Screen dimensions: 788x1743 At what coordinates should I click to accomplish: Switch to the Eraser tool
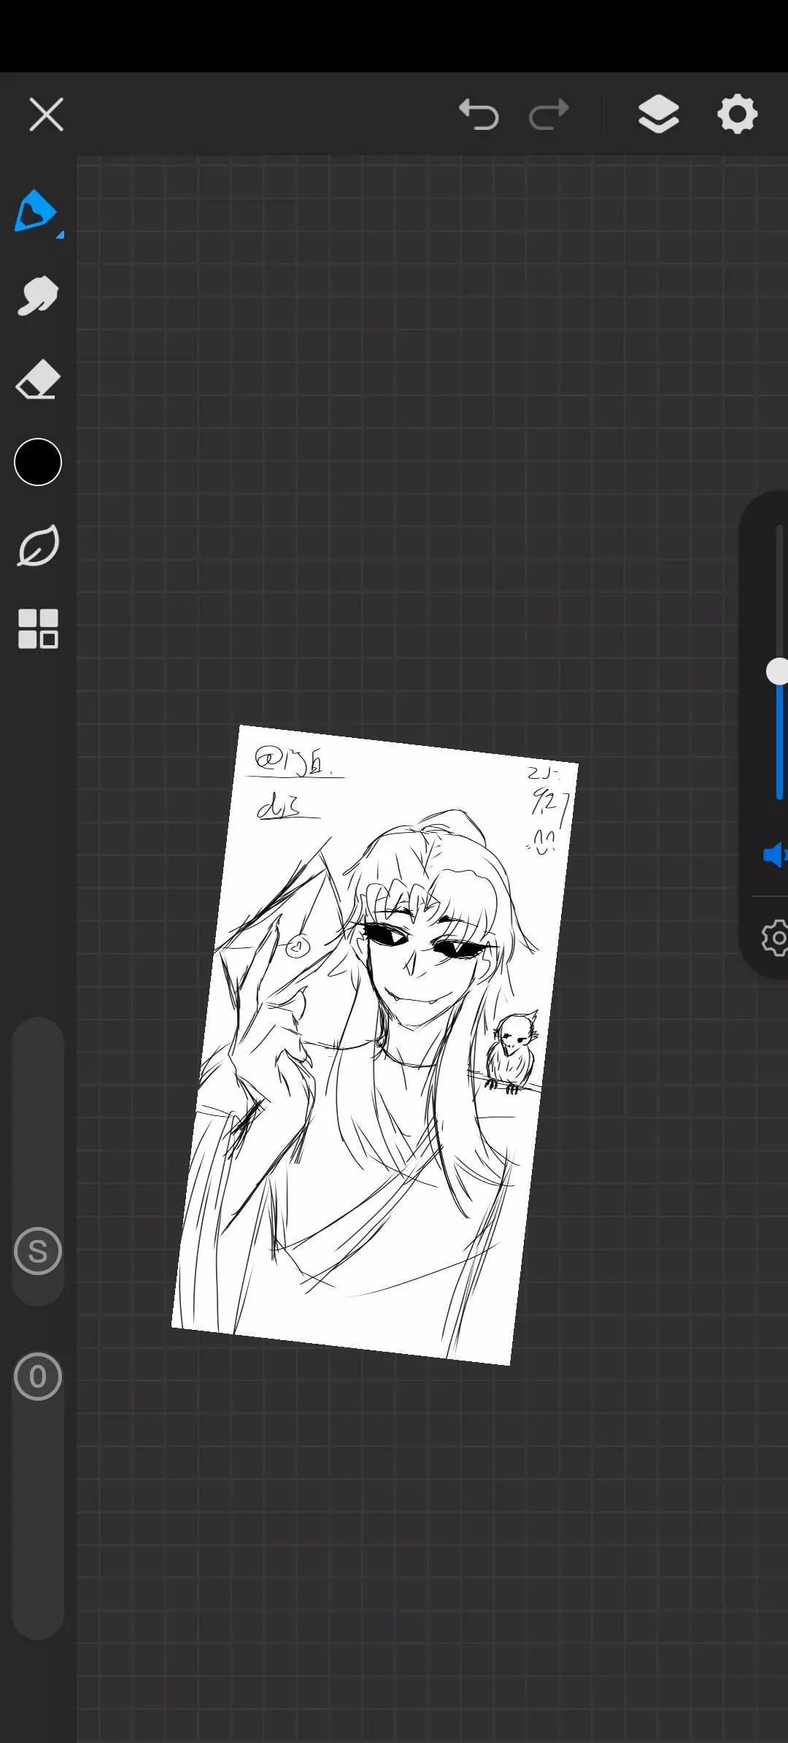(x=37, y=379)
